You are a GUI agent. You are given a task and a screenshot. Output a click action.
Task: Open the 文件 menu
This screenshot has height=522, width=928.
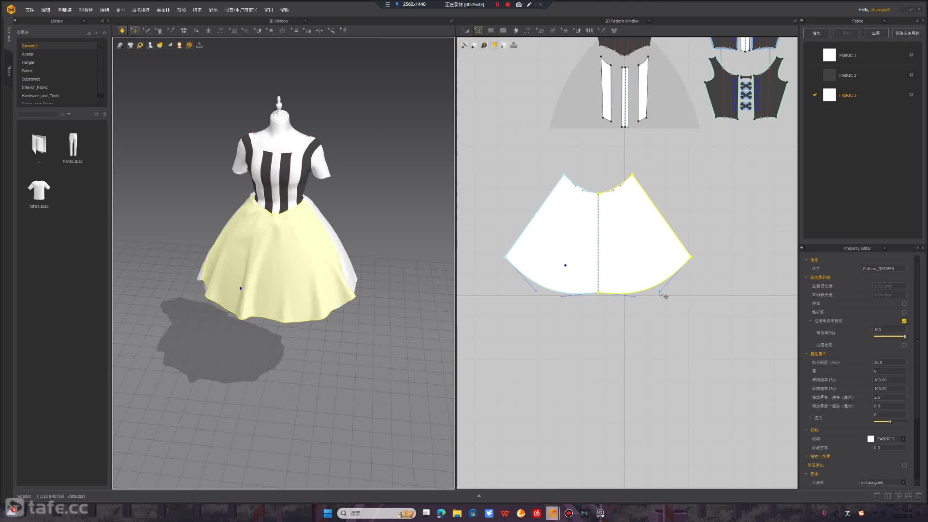(x=29, y=10)
